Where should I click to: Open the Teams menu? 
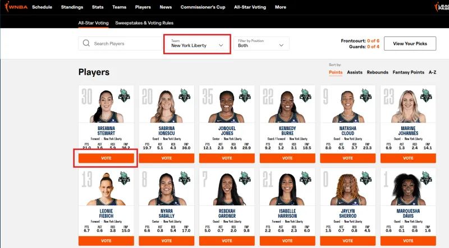tap(119, 7)
